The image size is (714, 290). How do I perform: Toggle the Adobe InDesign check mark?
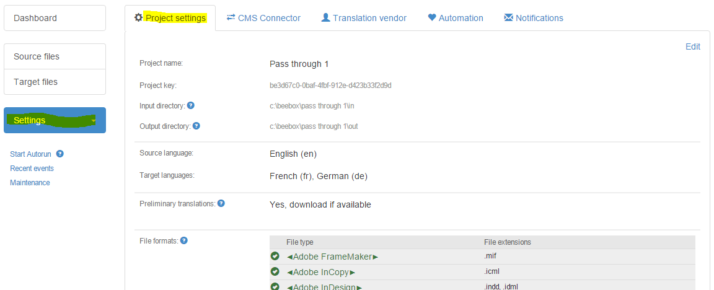[275, 286]
